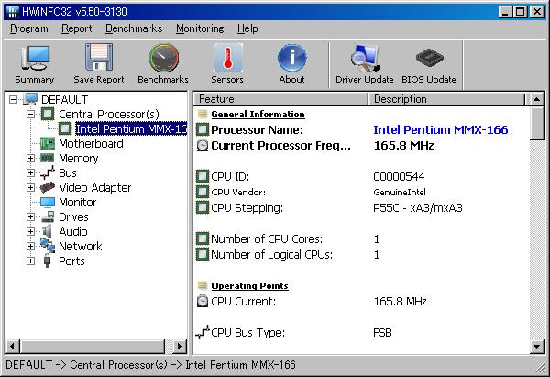Click Network icon in tree
This screenshot has height=377, width=550.
pyautogui.click(x=48, y=246)
